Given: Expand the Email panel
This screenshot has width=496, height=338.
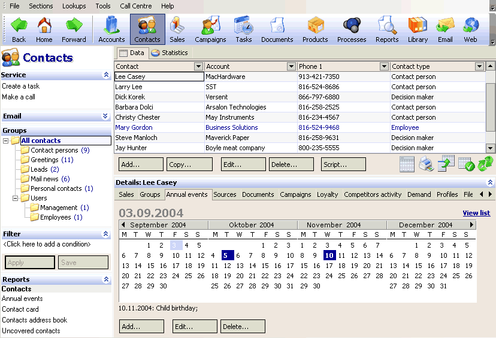Looking at the screenshot, I should pos(105,116).
